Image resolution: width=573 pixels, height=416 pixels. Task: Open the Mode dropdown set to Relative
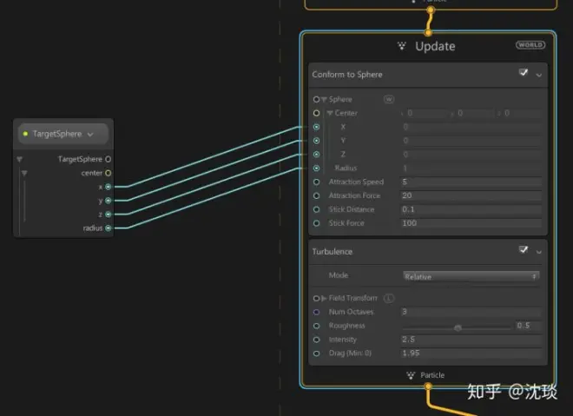tap(471, 276)
